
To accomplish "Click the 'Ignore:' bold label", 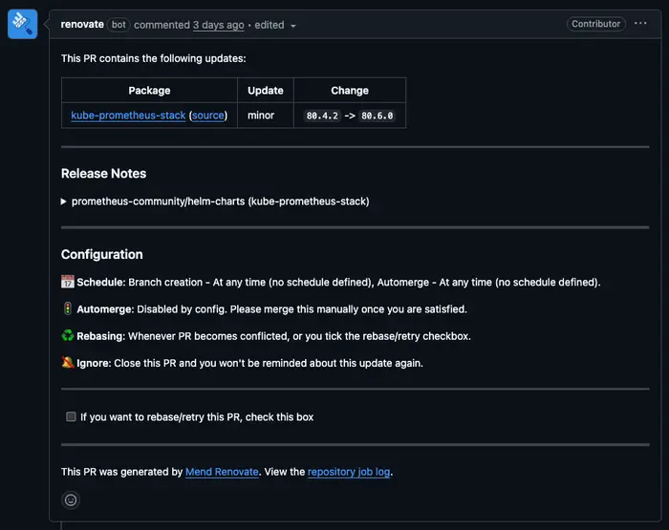I will 94,363.
